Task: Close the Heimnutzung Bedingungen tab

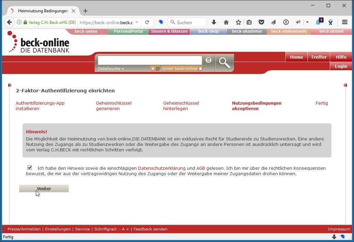Action: [x=73, y=11]
